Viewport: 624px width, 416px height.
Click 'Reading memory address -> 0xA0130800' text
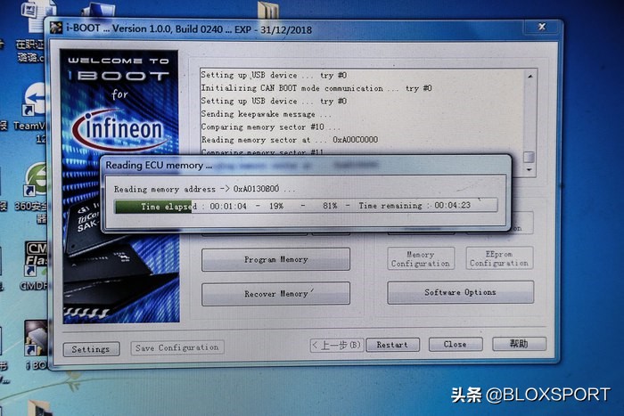(x=204, y=189)
